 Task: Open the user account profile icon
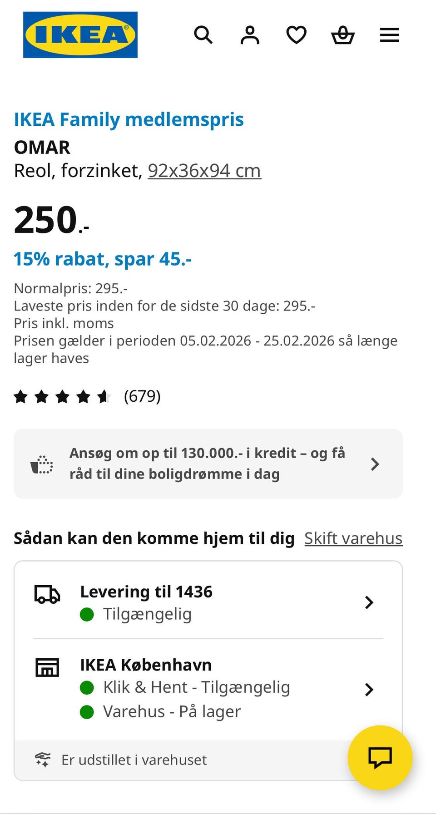(250, 35)
